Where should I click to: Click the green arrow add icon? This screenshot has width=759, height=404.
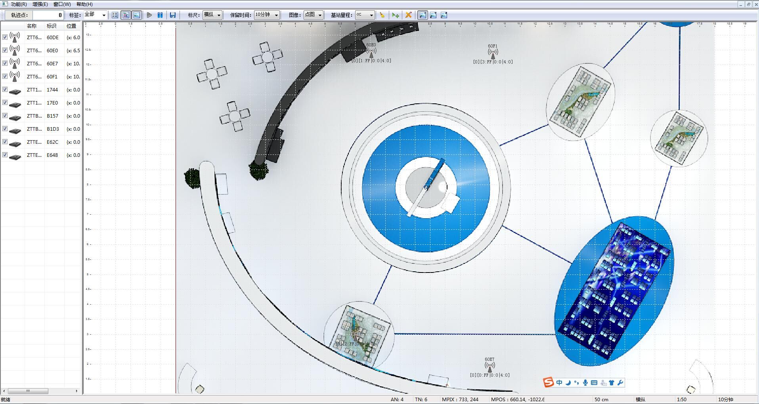pos(396,15)
